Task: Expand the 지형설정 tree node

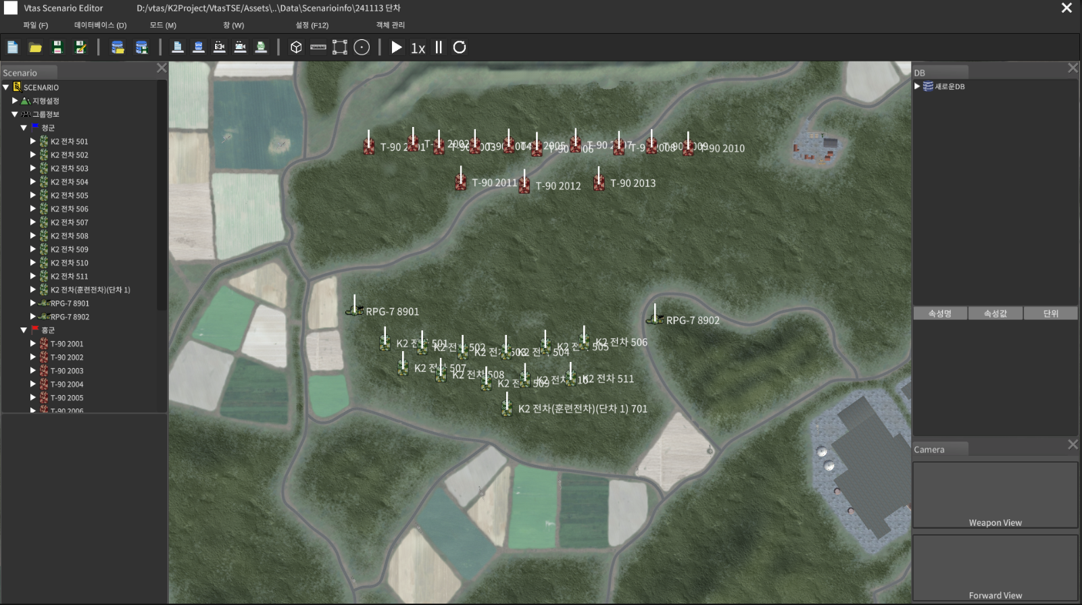Action: click(x=15, y=101)
